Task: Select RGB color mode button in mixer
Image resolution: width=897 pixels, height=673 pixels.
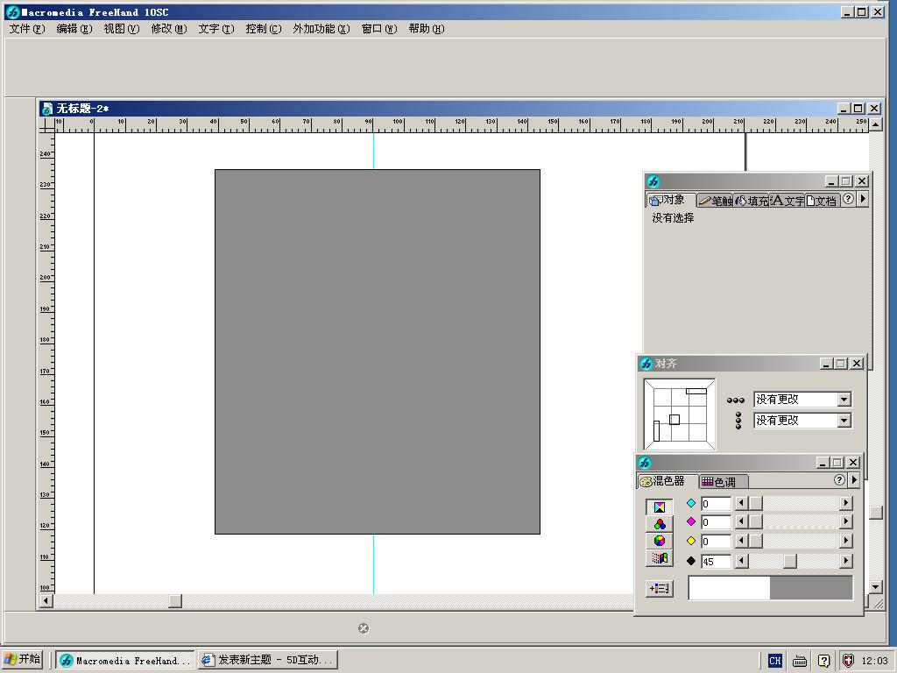Action: pos(659,524)
